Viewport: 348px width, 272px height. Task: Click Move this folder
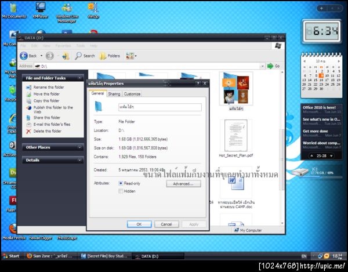46,94
